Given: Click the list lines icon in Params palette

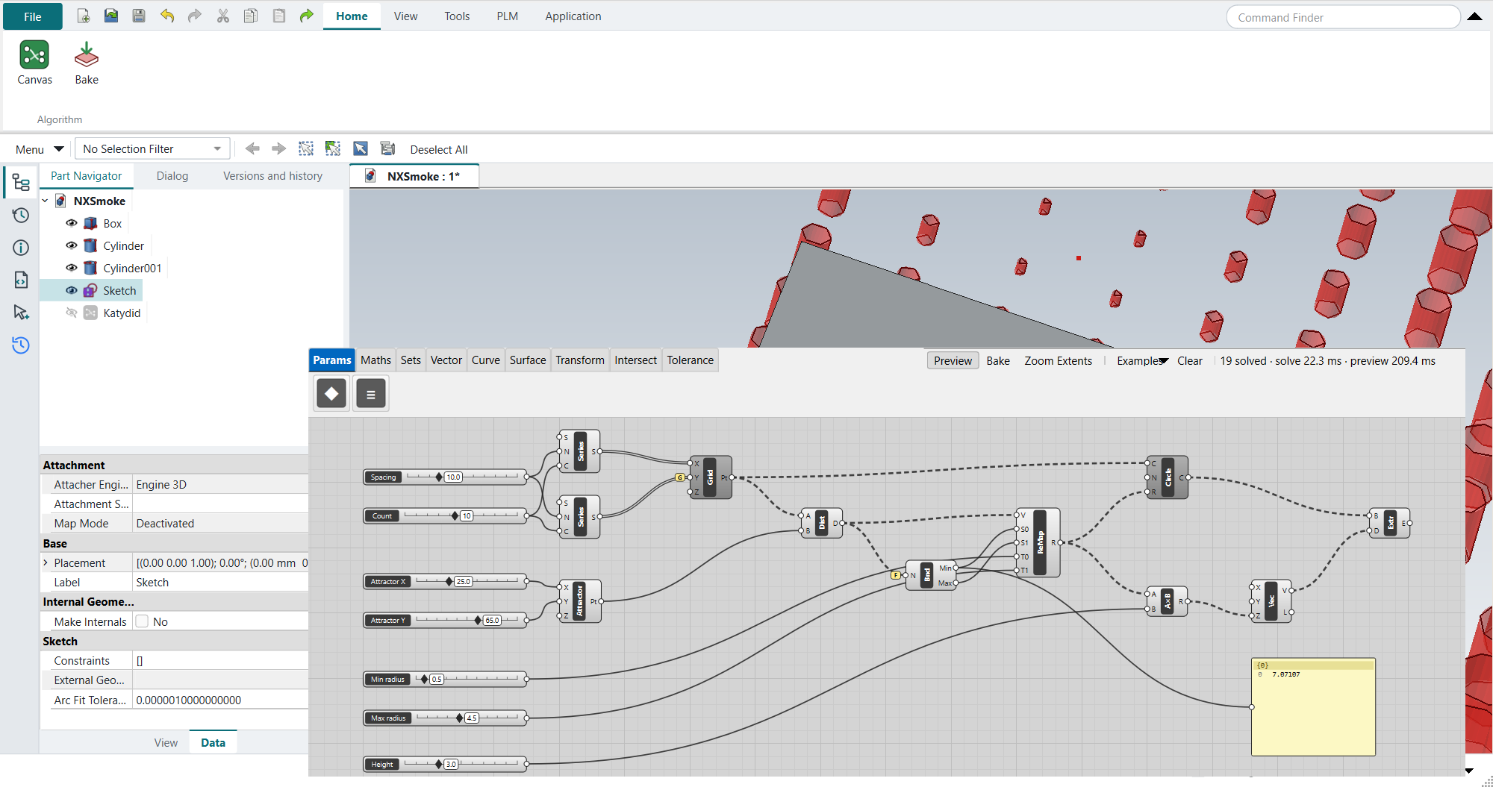Looking at the screenshot, I should [371, 393].
